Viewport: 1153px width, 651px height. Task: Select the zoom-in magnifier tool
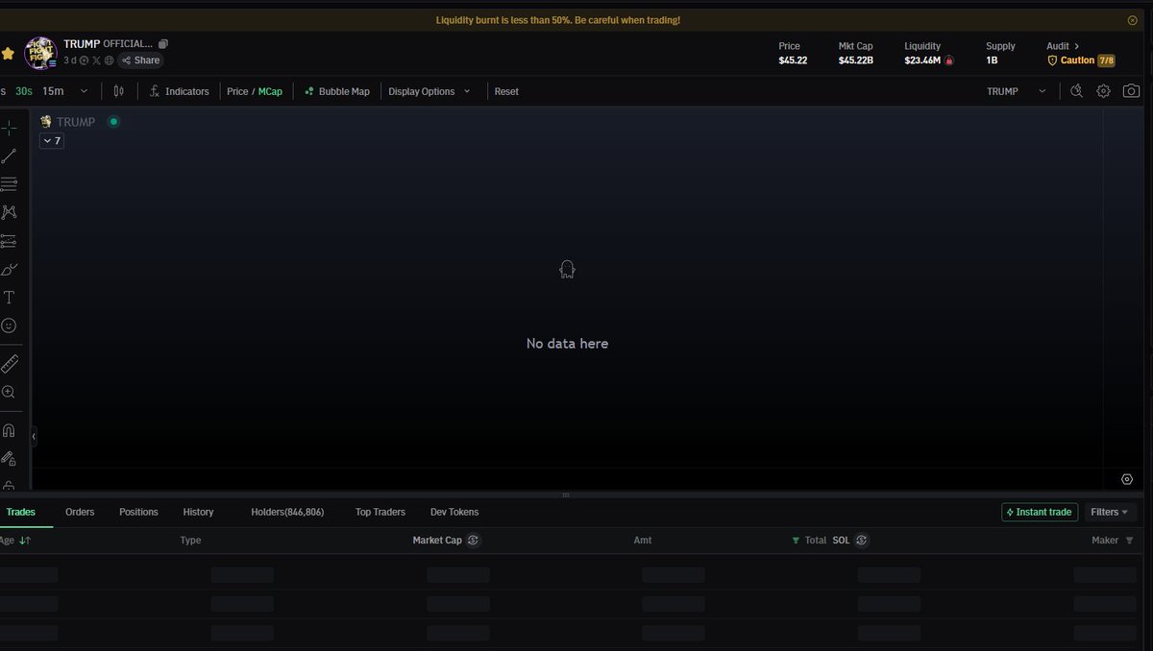(9, 392)
